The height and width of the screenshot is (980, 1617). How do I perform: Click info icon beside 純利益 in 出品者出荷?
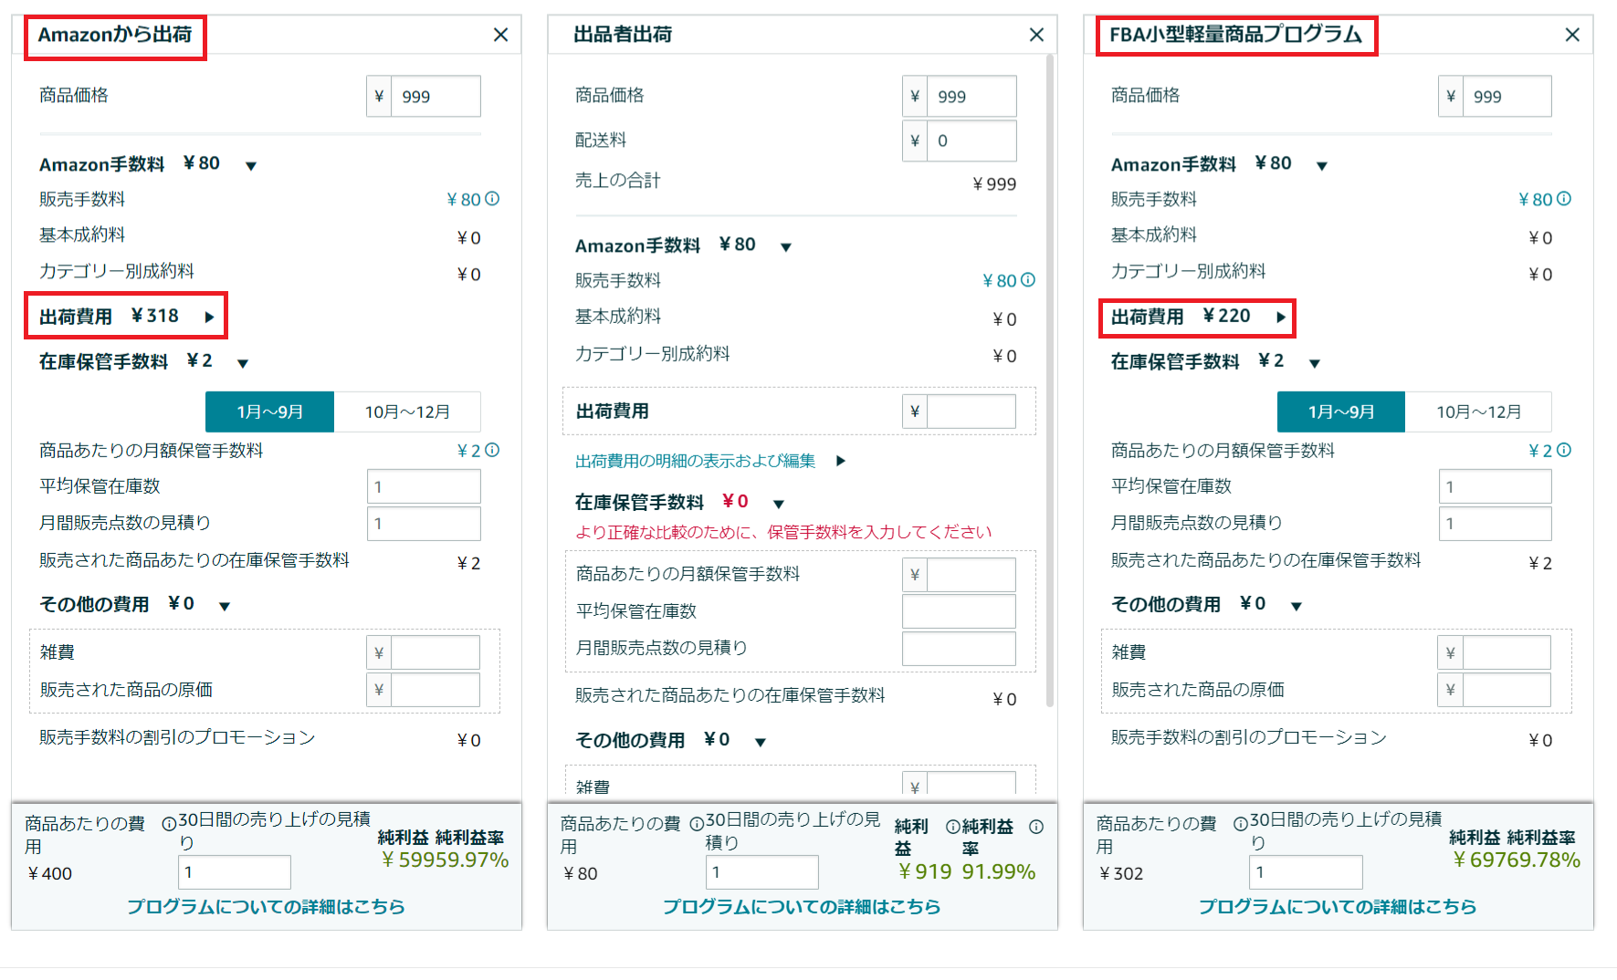pyautogui.click(x=953, y=827)
